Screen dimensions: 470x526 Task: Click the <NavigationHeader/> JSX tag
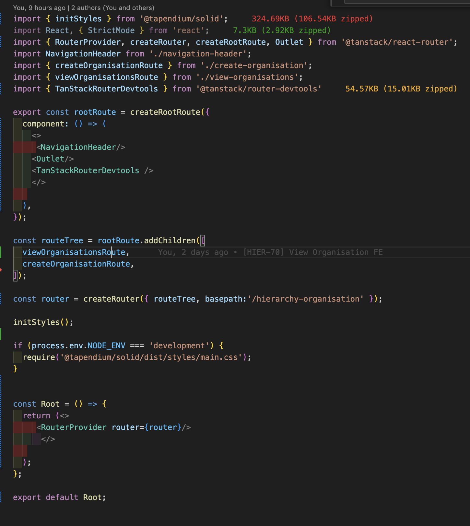tap(81, 147)
